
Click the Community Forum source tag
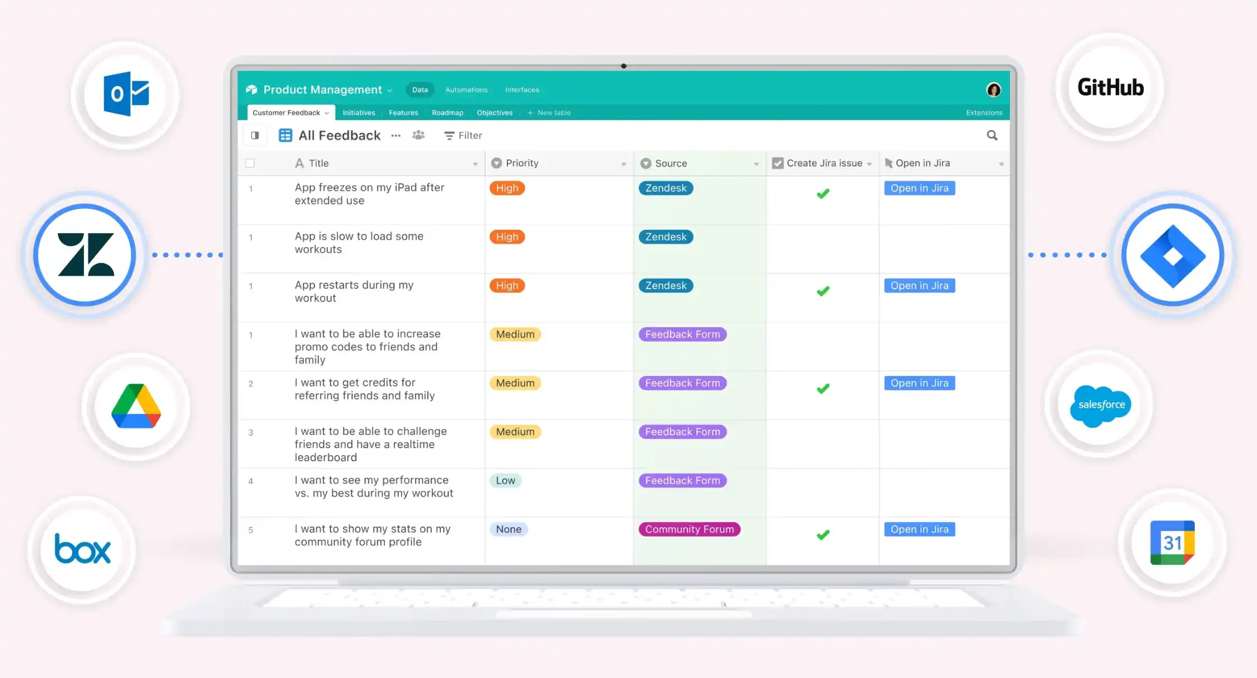pos(689,530)
